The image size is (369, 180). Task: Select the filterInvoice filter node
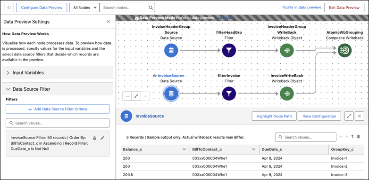(x=229, y=94)
